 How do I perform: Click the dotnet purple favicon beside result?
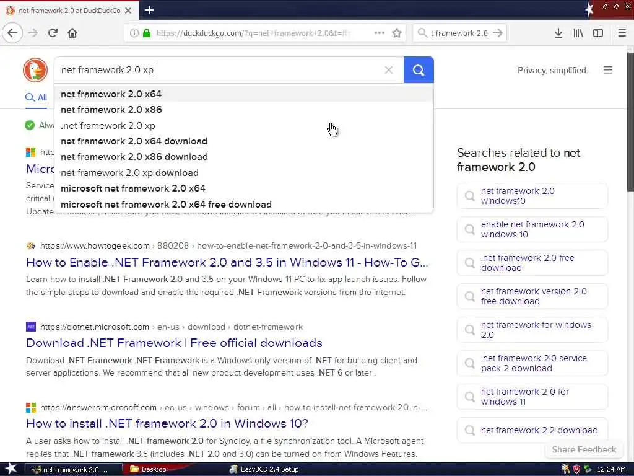(x=31, y=326)
